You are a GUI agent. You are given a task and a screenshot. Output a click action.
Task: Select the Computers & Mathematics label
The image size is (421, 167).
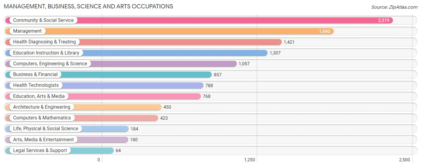click(x=42, y=118)
